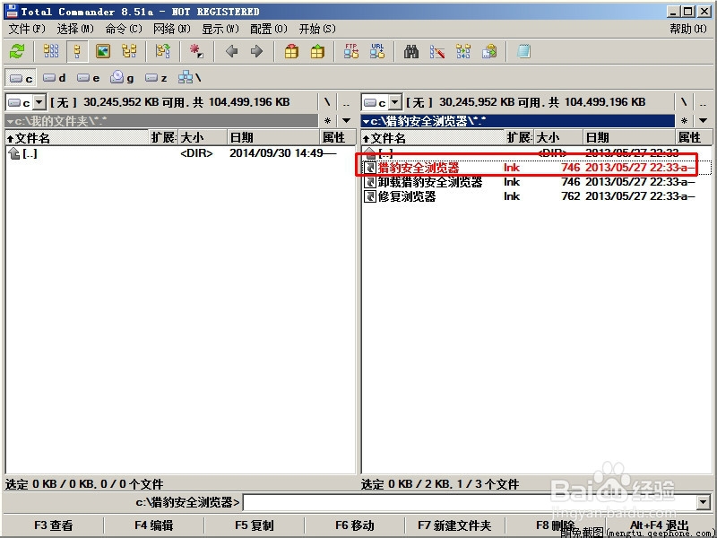Open right panel directory favorites asterisk
717x538 pixels.
tap(684, 121)
